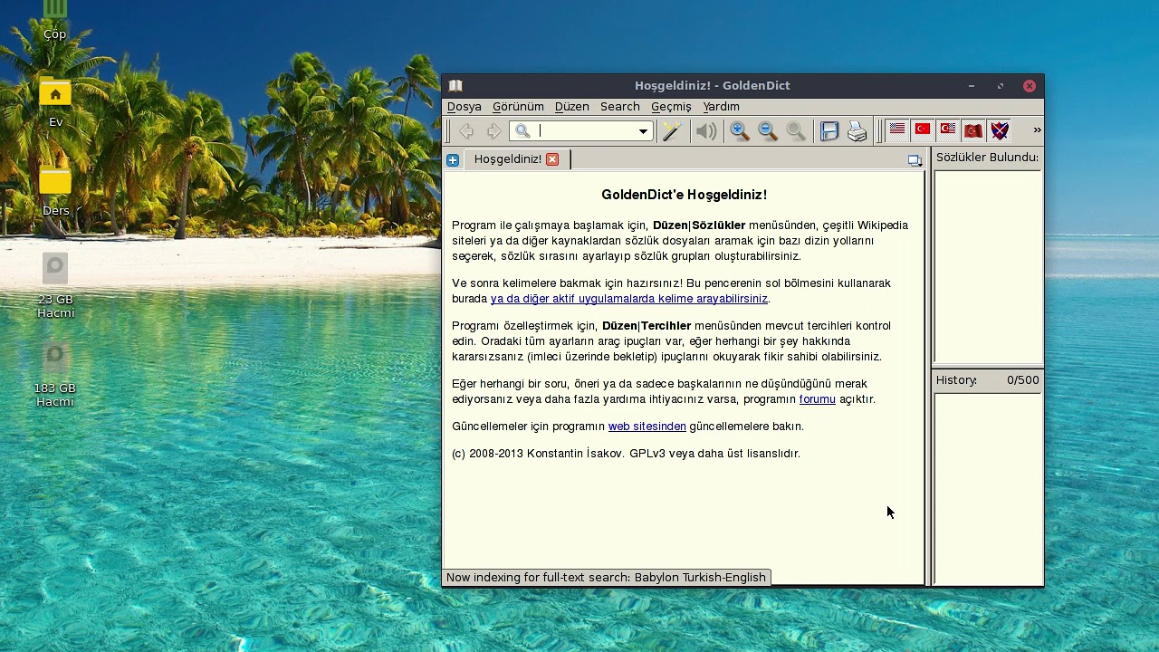The width and height of the screenshot is (1159, 652).
Task: Follow the 'ya da diğer aktif uygulamalarda' link
Action: (629, 299)
